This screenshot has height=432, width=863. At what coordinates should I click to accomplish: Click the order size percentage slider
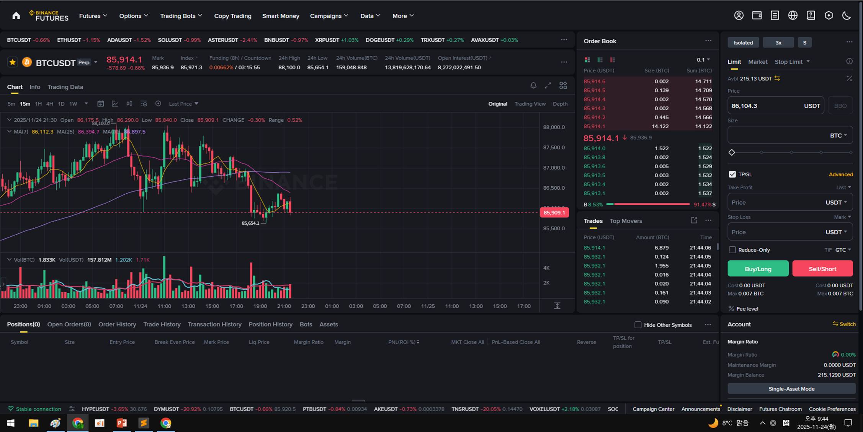[791, 152]
